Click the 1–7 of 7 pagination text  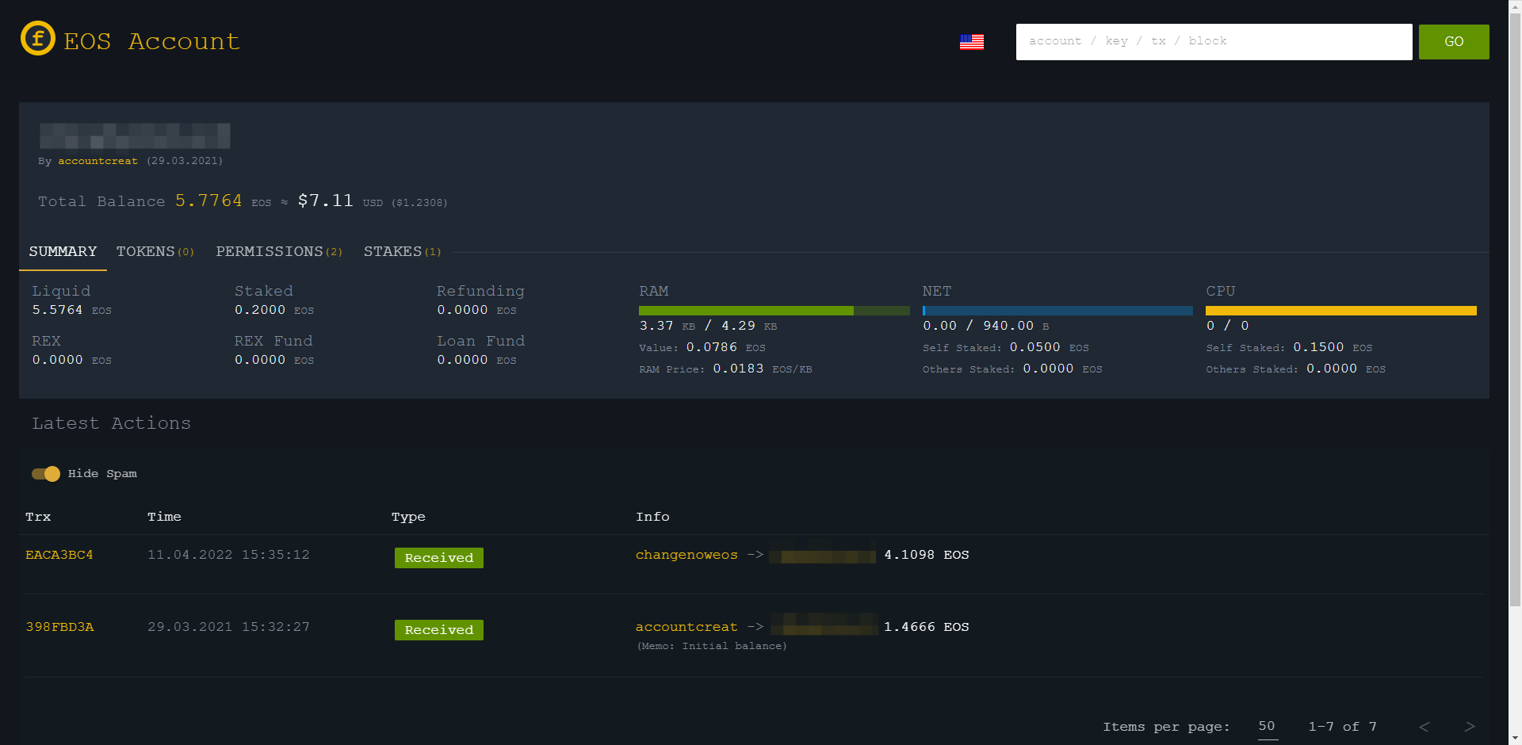(1342, 727)
